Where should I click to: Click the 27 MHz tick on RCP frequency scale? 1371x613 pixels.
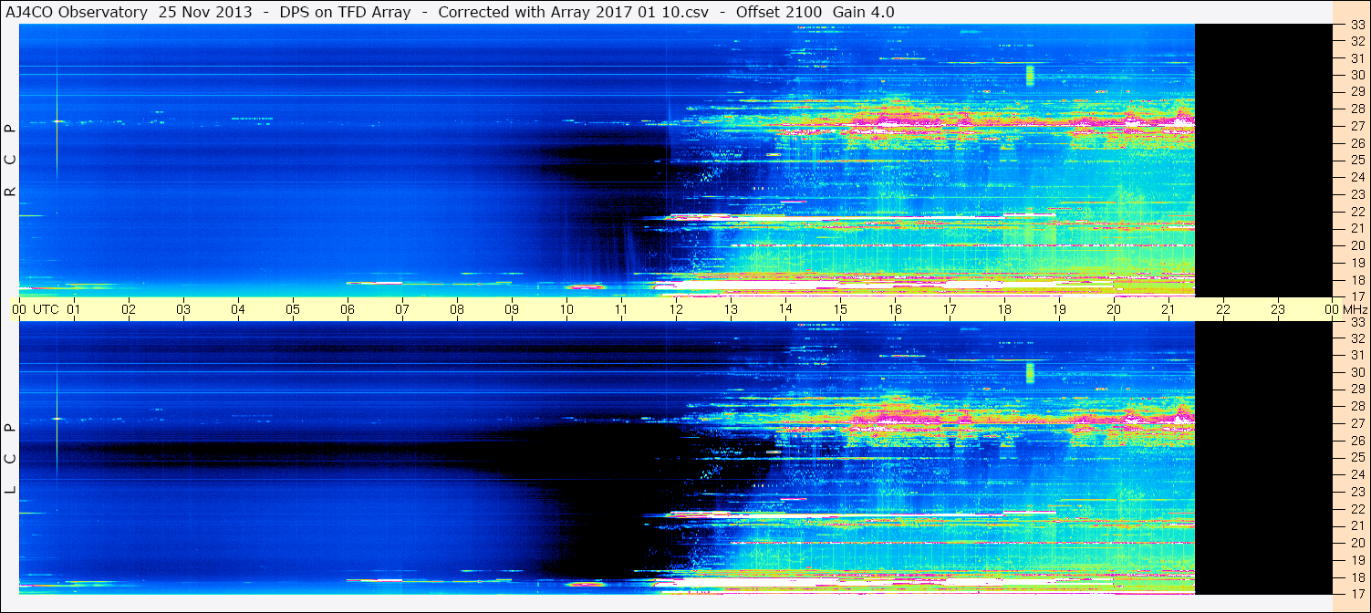1357,126
